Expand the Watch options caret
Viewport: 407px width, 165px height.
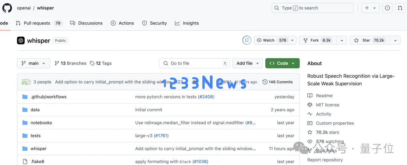pyautogui.click(x=292, y=40)
